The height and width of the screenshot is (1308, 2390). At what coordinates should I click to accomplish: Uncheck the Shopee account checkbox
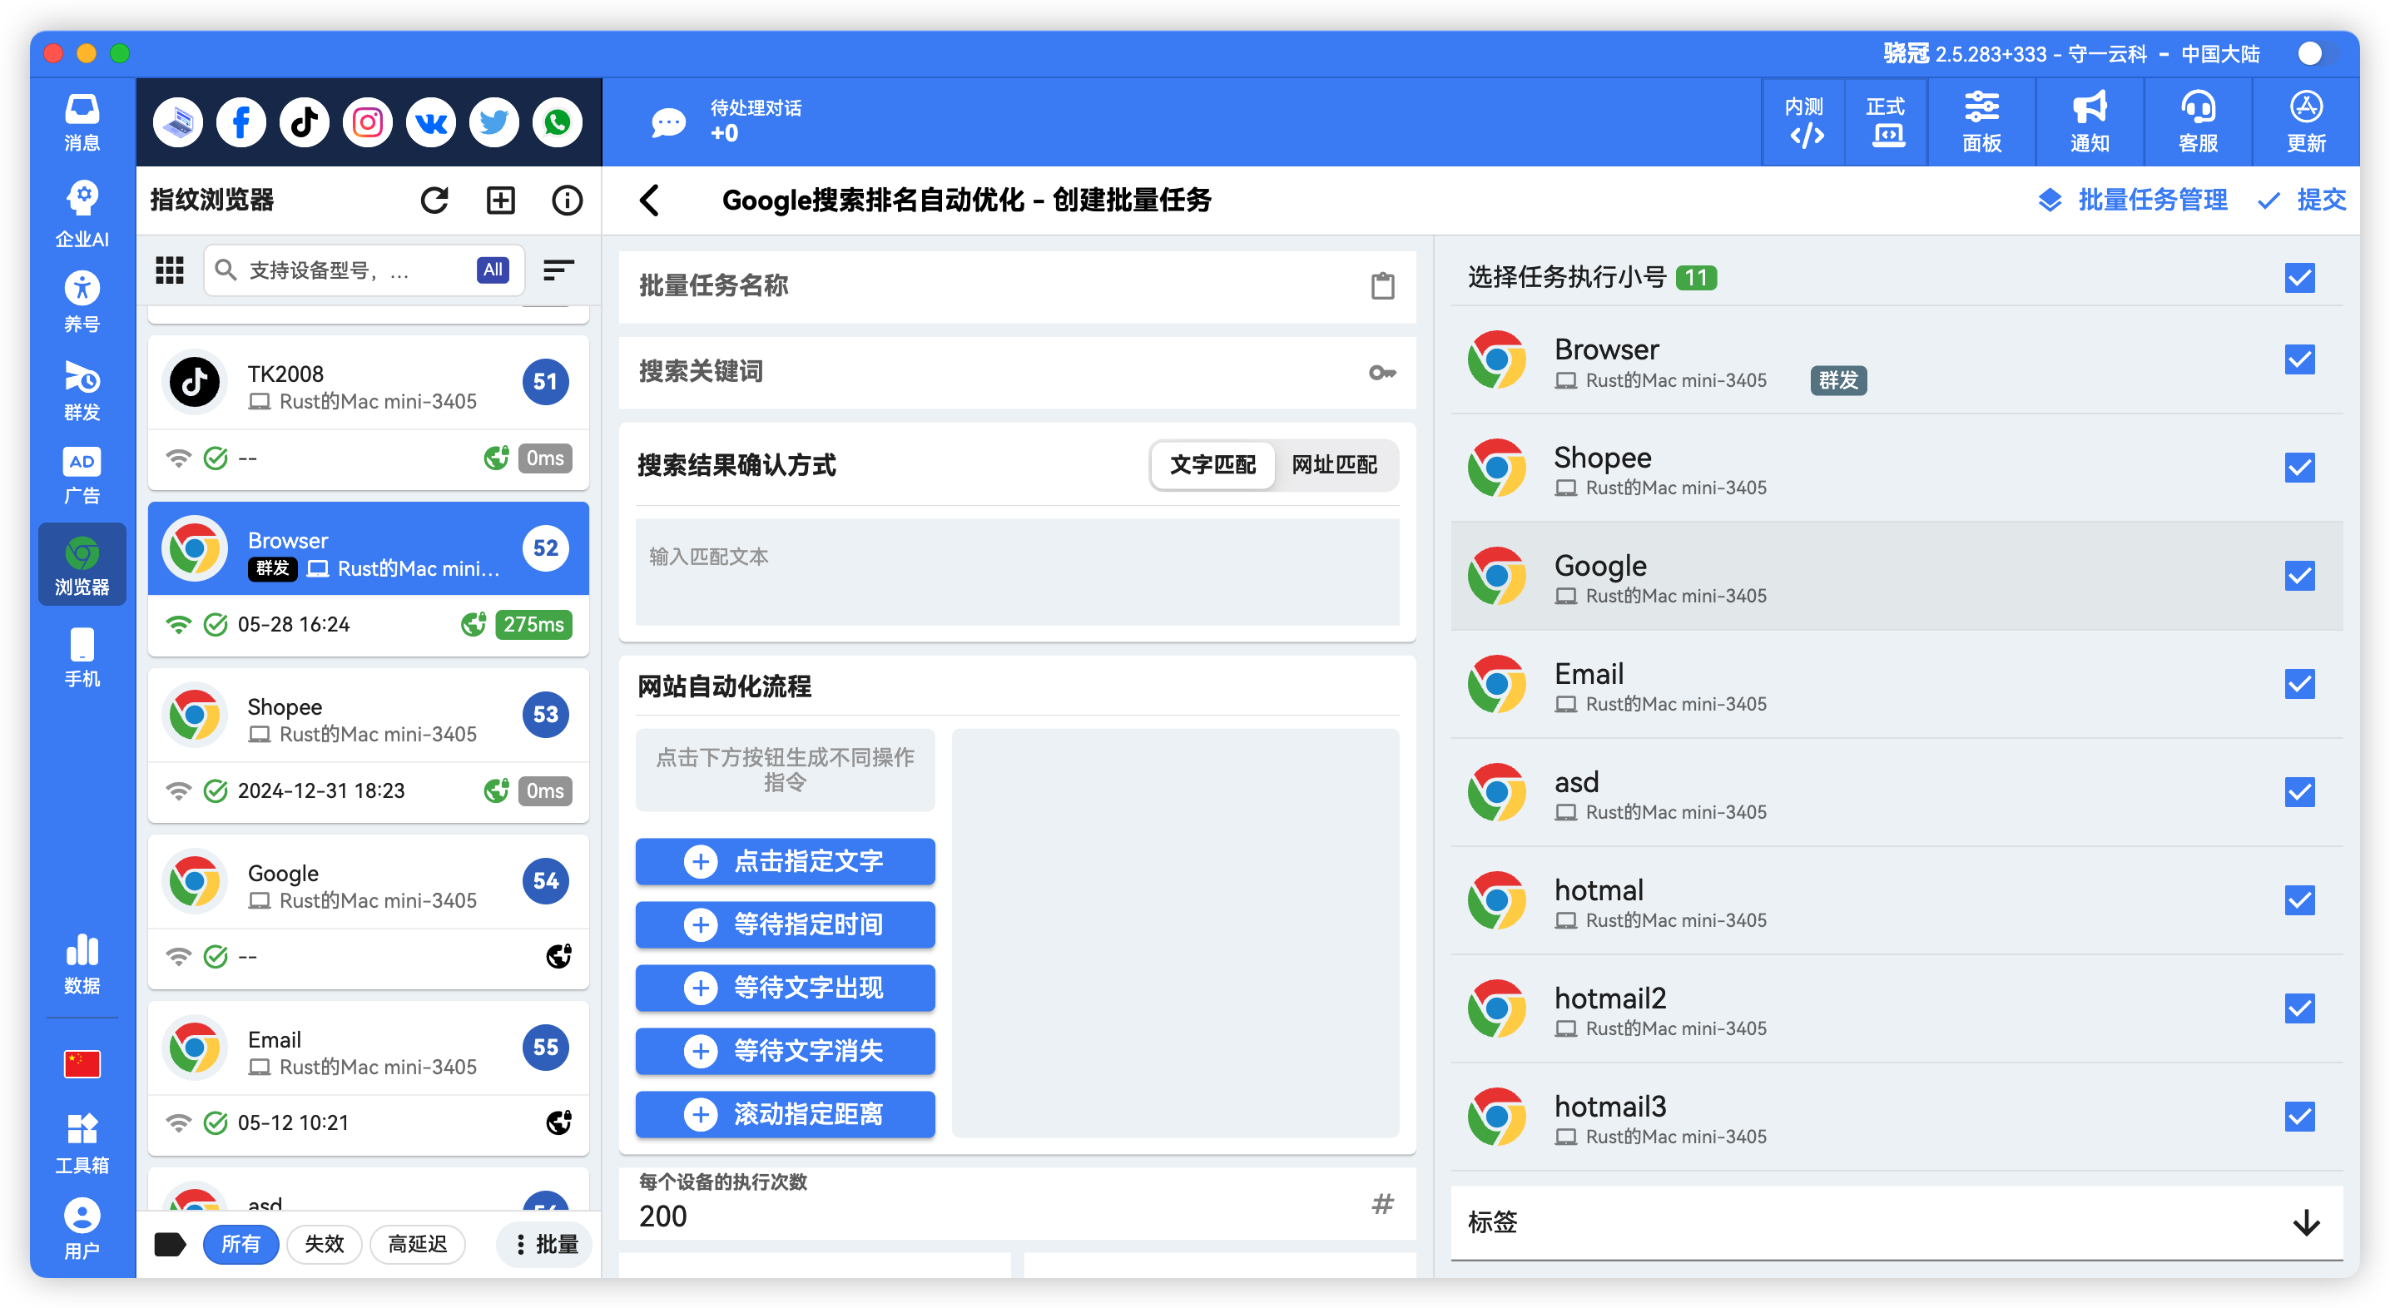[x=2299, y=468]
